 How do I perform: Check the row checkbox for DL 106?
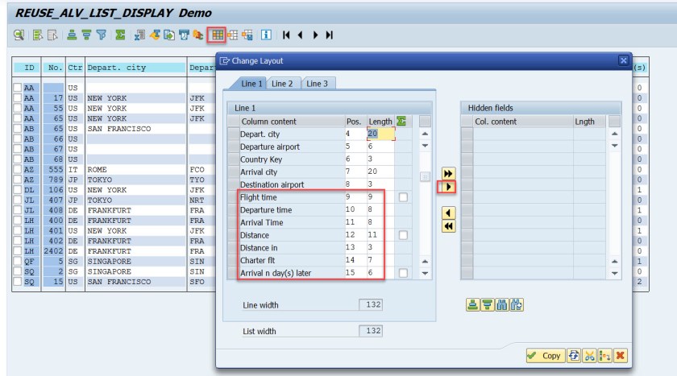[x=17, y=190]
